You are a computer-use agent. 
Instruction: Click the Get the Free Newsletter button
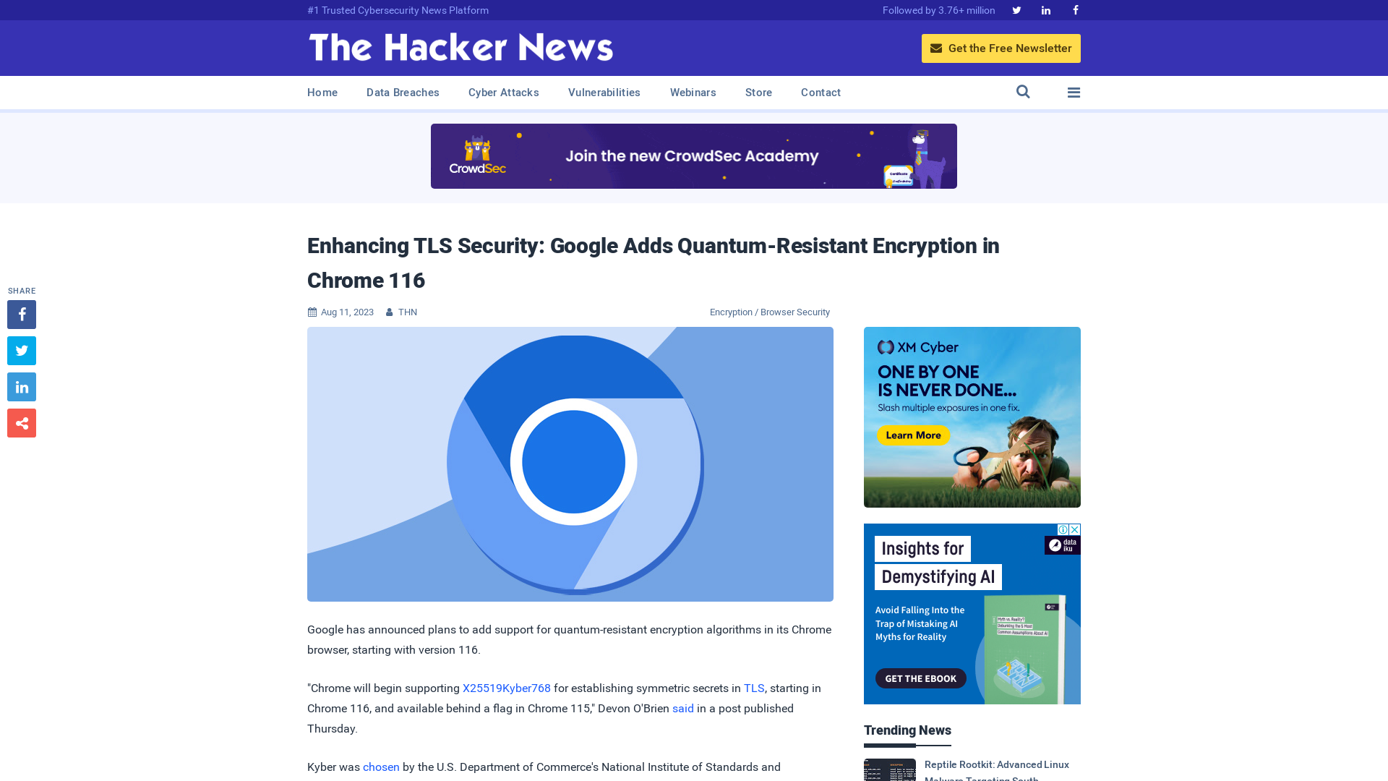1001,48
